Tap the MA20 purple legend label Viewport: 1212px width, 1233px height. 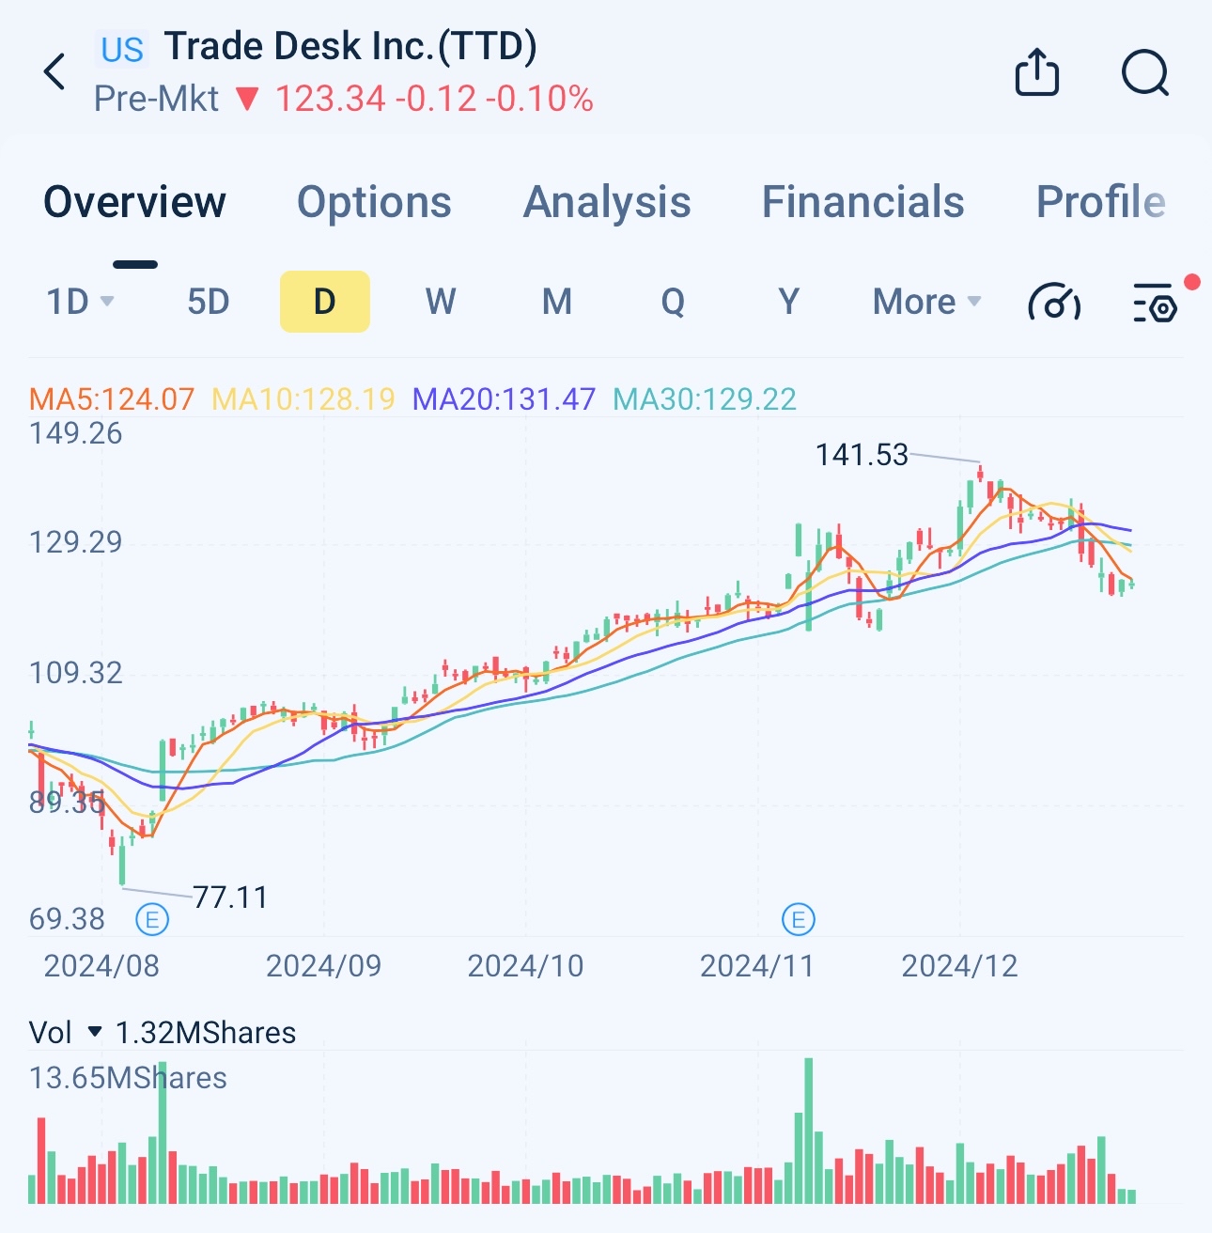[504, 399]
